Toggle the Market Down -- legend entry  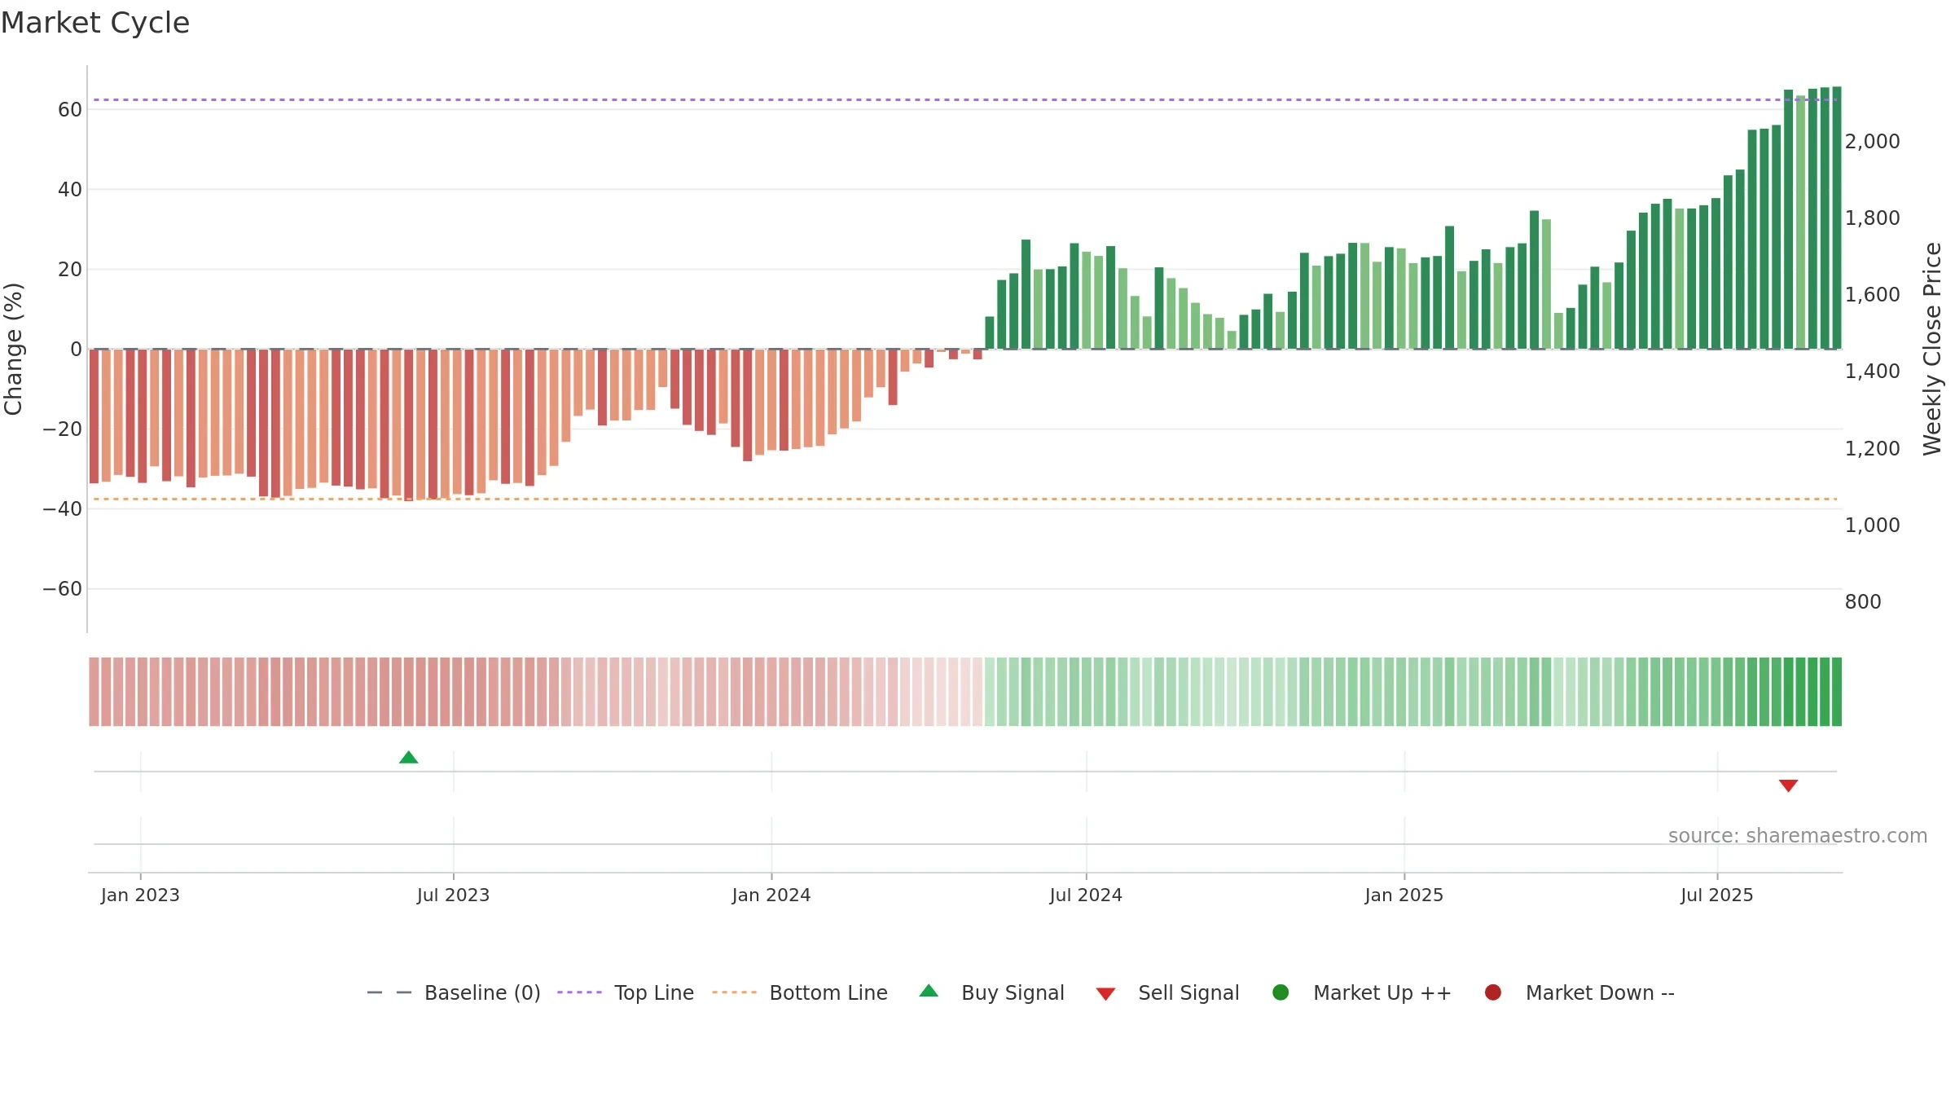click(x=1579, y=992)
